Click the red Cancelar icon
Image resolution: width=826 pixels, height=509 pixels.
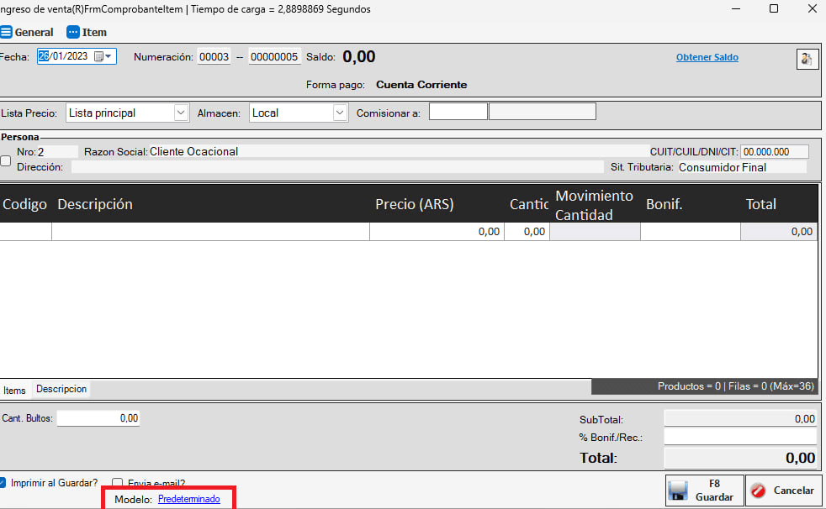[759, 491]
